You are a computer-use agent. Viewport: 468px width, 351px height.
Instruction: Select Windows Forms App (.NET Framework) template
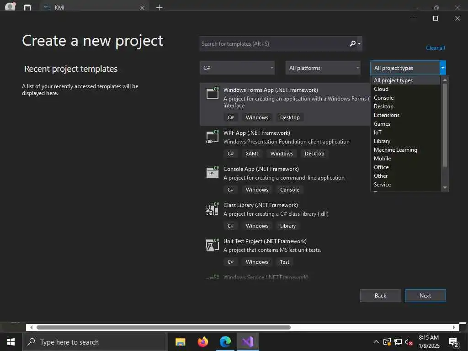pos(285,104)
